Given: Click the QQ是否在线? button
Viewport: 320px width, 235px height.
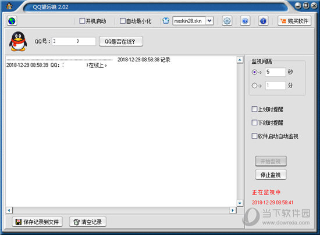Looking at the screenshot, I should point(121,42).
